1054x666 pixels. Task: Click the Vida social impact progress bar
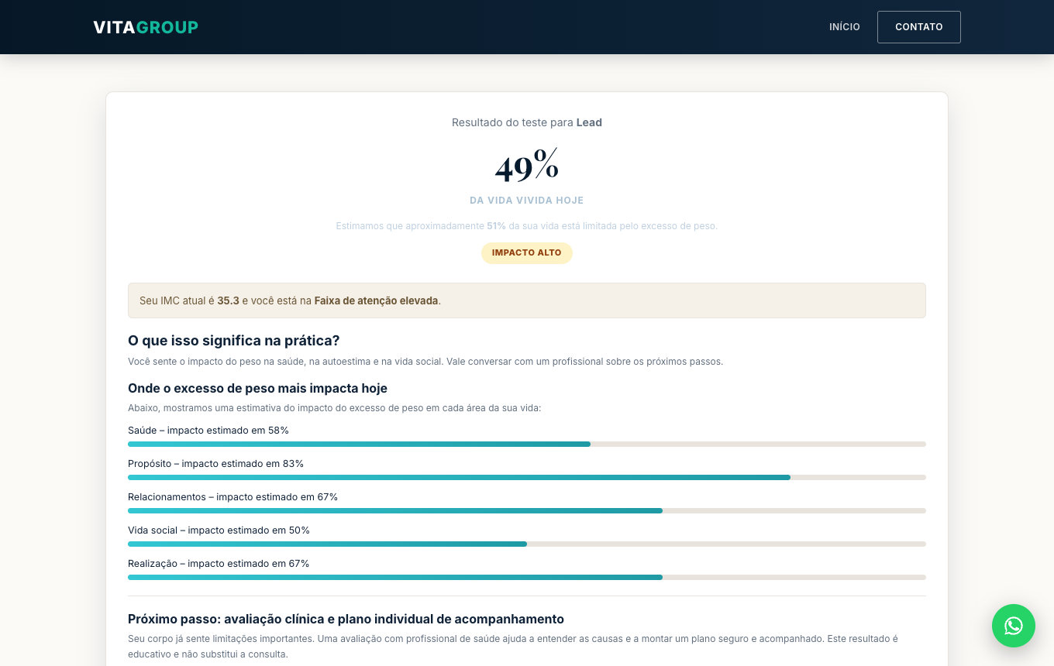[527, 544]
